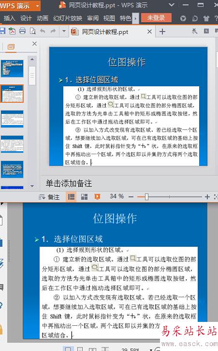The image size is (218, 351).
Task: Open the 视图 tab
Action: click(x=109, y=18)
